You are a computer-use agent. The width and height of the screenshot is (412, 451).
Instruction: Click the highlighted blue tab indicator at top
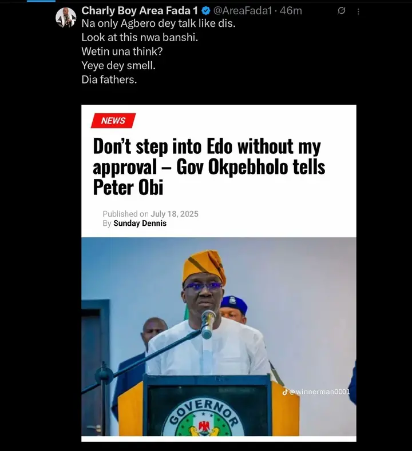click(x=41, y=1)
